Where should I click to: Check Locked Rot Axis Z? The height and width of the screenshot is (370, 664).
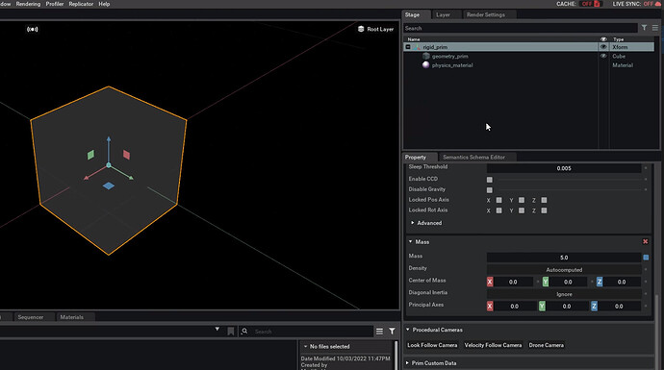[544, 210]
